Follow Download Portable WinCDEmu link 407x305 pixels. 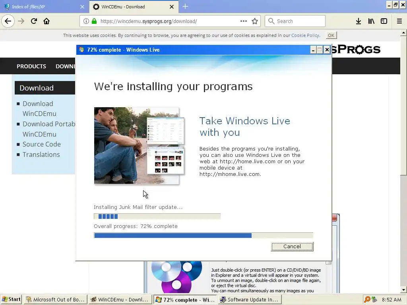click(x=49, y=129)
